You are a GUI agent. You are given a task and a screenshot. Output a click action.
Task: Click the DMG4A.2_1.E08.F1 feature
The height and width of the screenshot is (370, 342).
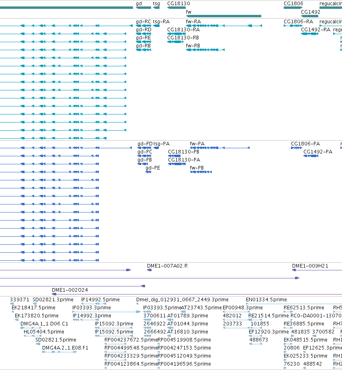[59, 352]
